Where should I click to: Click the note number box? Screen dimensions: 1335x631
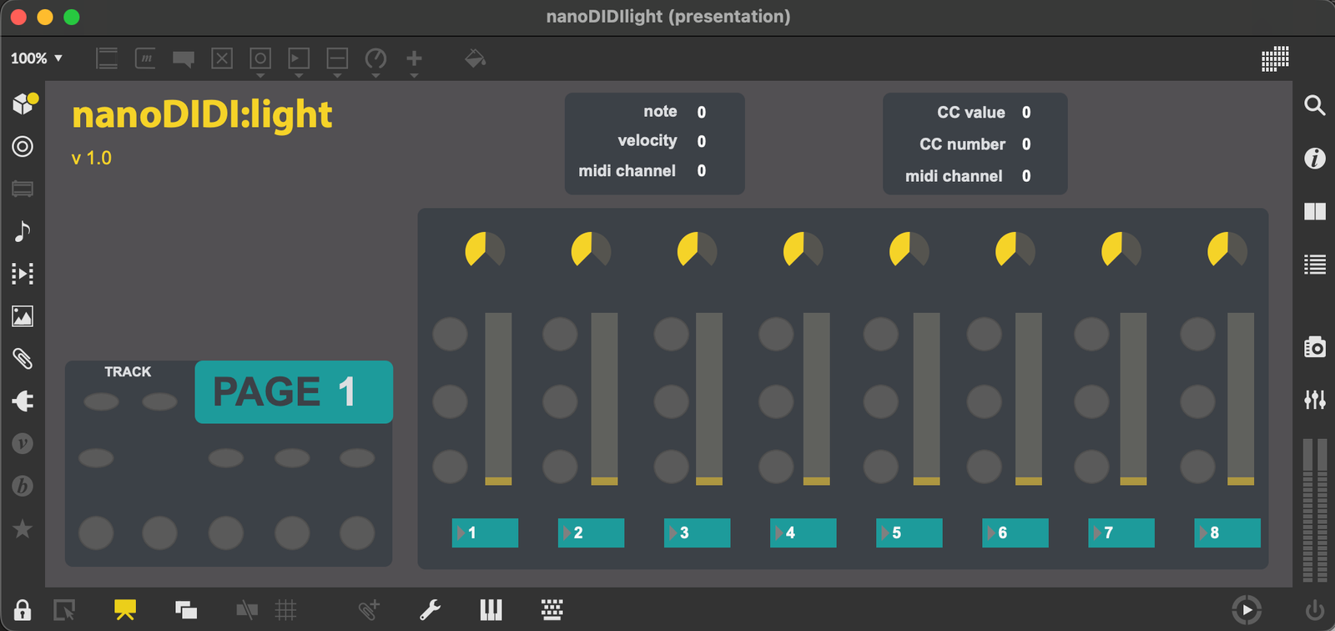coord(702,112)
